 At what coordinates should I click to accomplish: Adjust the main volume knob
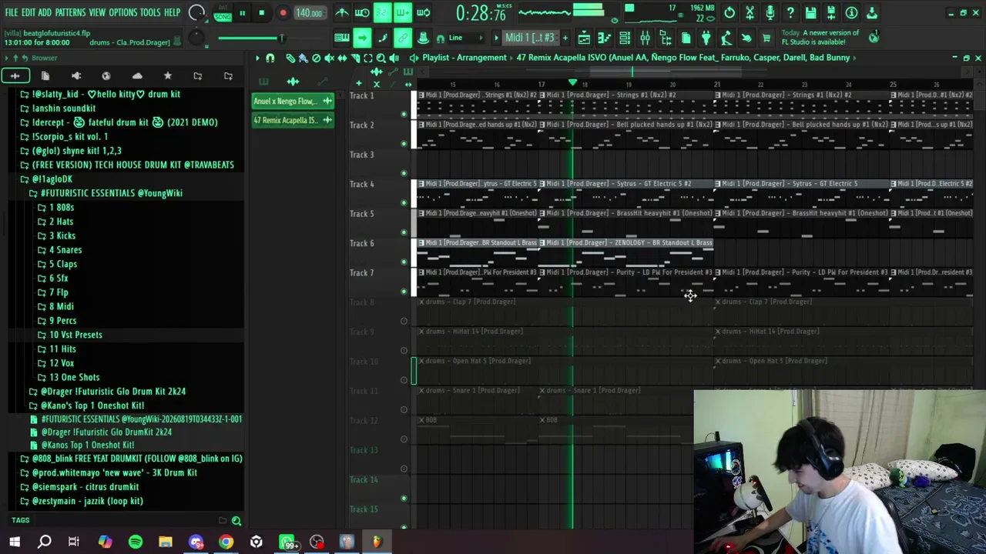[196, 12]
